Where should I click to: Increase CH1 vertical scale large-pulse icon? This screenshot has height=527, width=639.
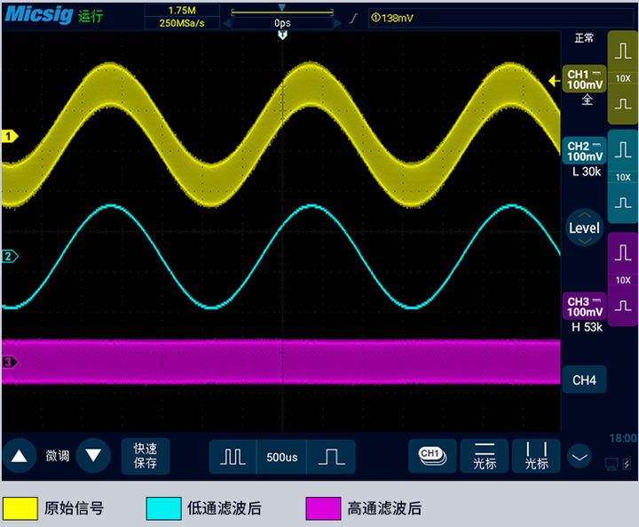[x=623, y=50]
